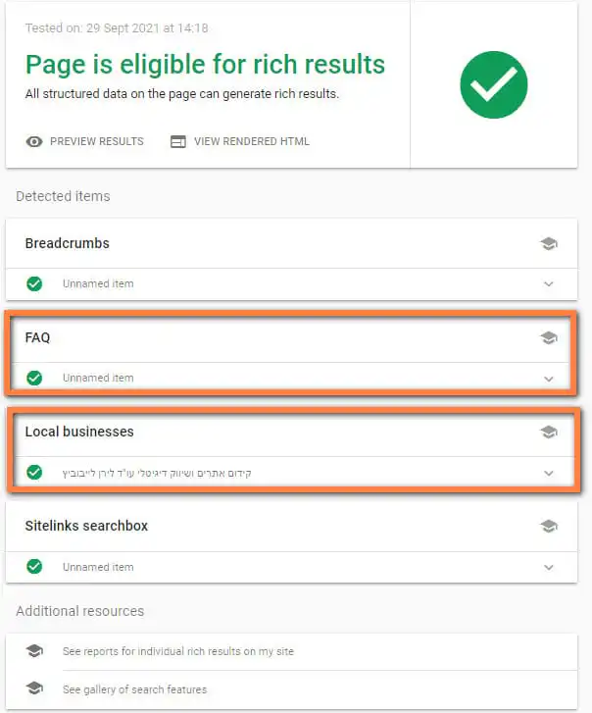This screenshot has height=713, width=592.
Task: Click the large green success checkmark
Action: click(493, 84)
